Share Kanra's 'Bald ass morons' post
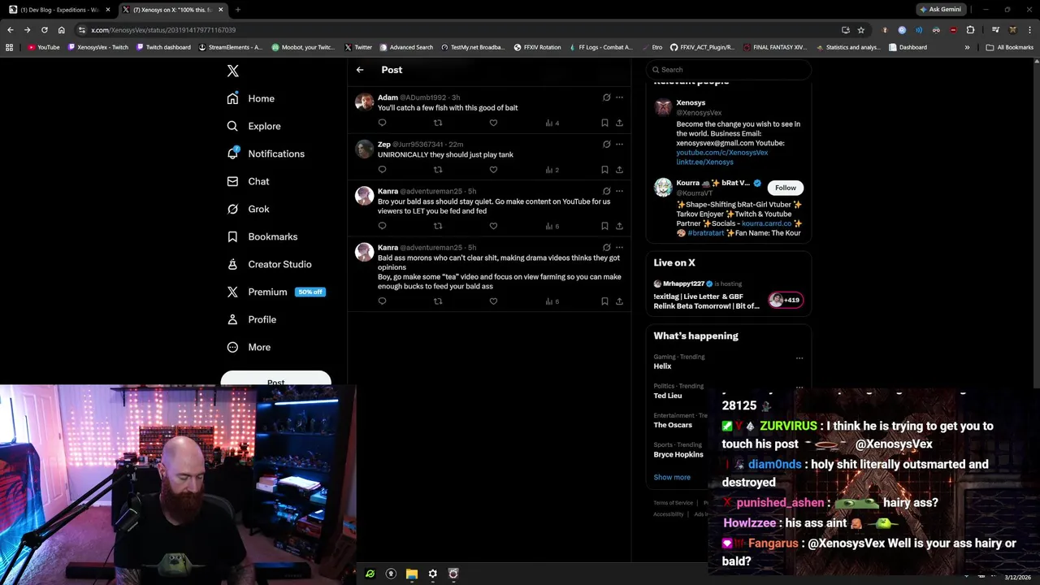Viewport: 1040px width, 585px height. (619, 301)
